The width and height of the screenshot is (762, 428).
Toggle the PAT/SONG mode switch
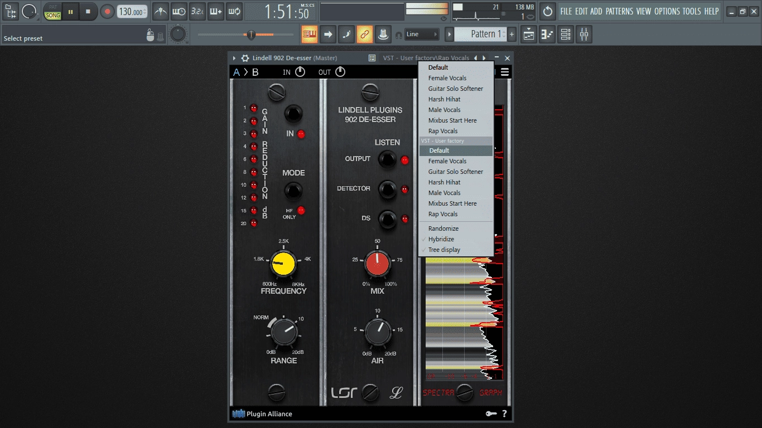click(x=53, y=12)
